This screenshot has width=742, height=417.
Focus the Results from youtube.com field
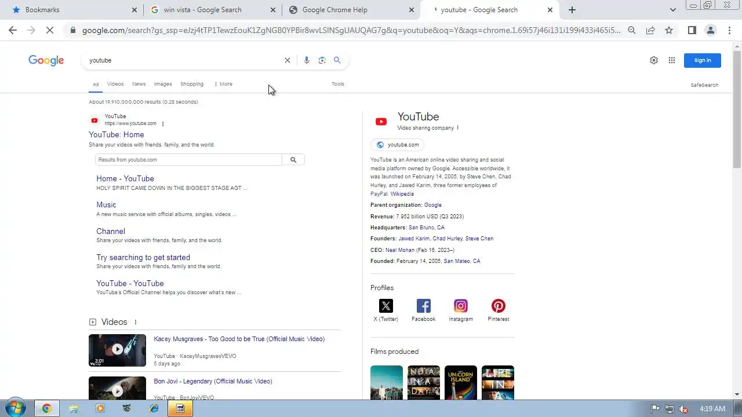pos(189,160)
